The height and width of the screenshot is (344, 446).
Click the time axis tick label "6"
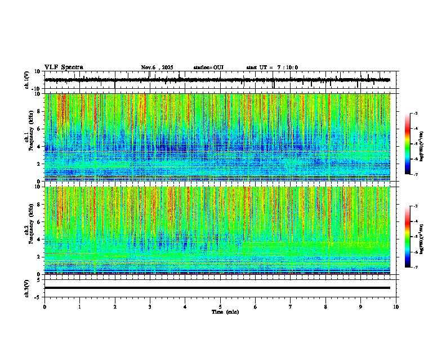coord(256,307)
